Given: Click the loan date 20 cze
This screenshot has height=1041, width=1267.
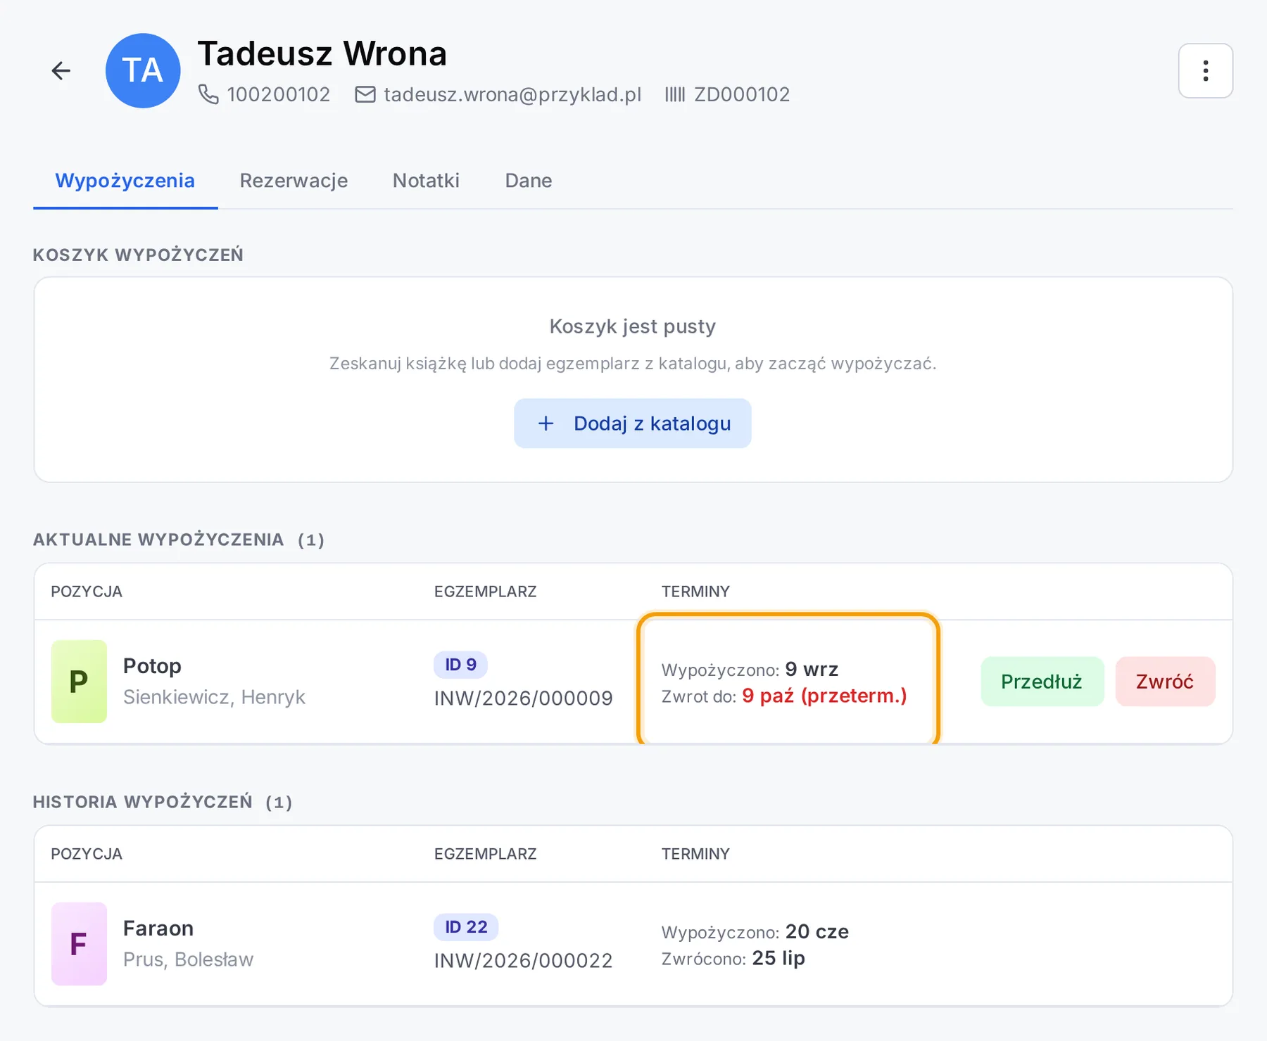Looking at the screenshot, I should pos(817,931).
